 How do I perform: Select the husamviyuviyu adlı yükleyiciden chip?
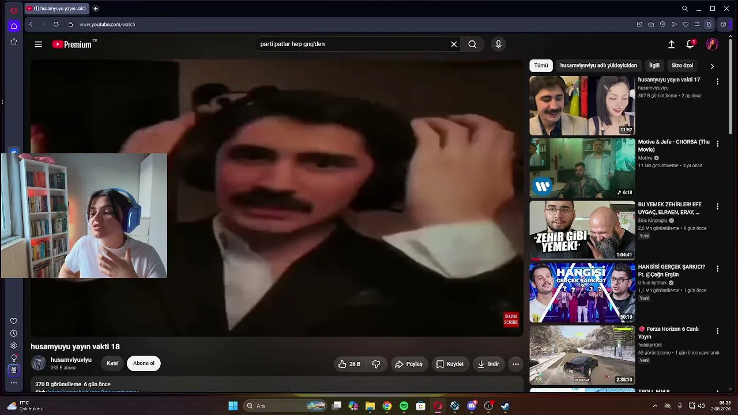coord(598,66)
